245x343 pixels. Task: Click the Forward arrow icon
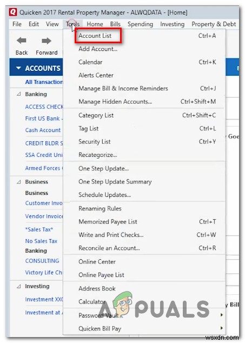(47, 41)
